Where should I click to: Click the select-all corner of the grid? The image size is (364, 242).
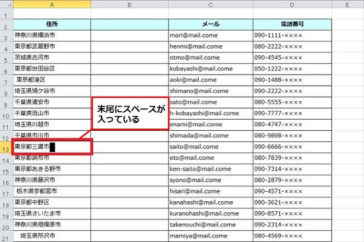[6, 4]
